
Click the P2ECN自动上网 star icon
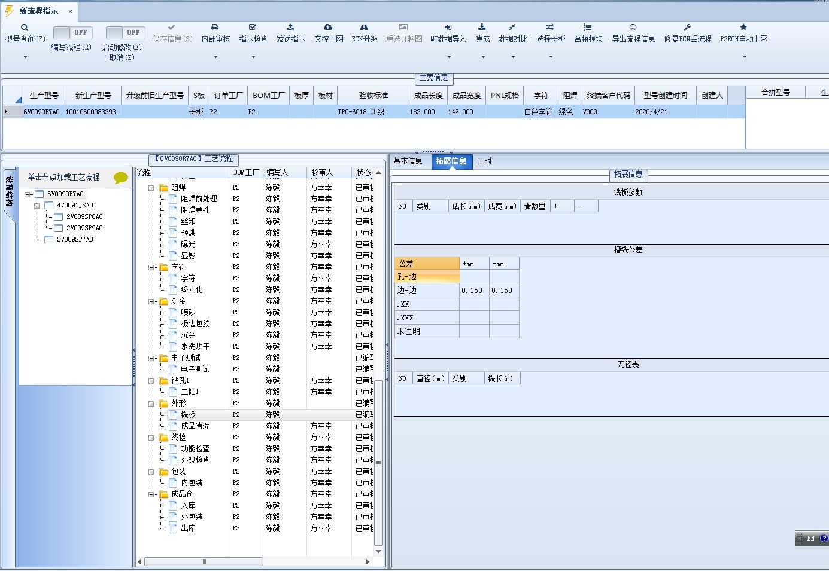click(743, 27)
